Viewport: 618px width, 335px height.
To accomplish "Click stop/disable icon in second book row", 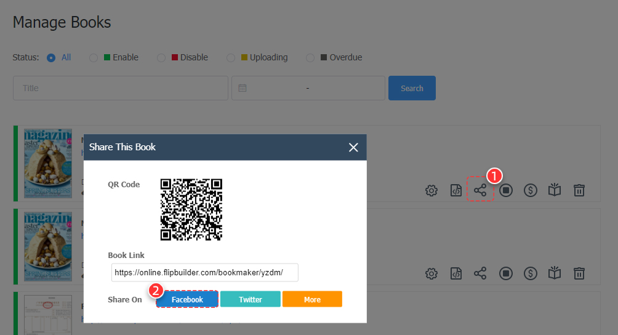I will 506,273.
